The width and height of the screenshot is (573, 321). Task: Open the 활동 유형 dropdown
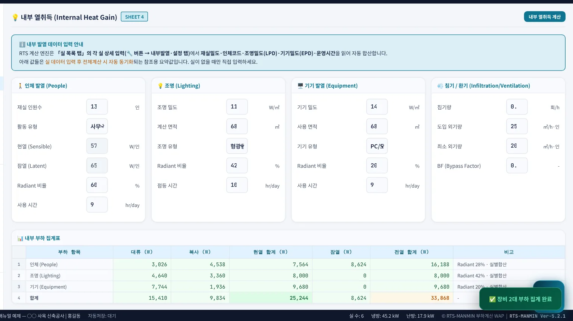(97, 126)
